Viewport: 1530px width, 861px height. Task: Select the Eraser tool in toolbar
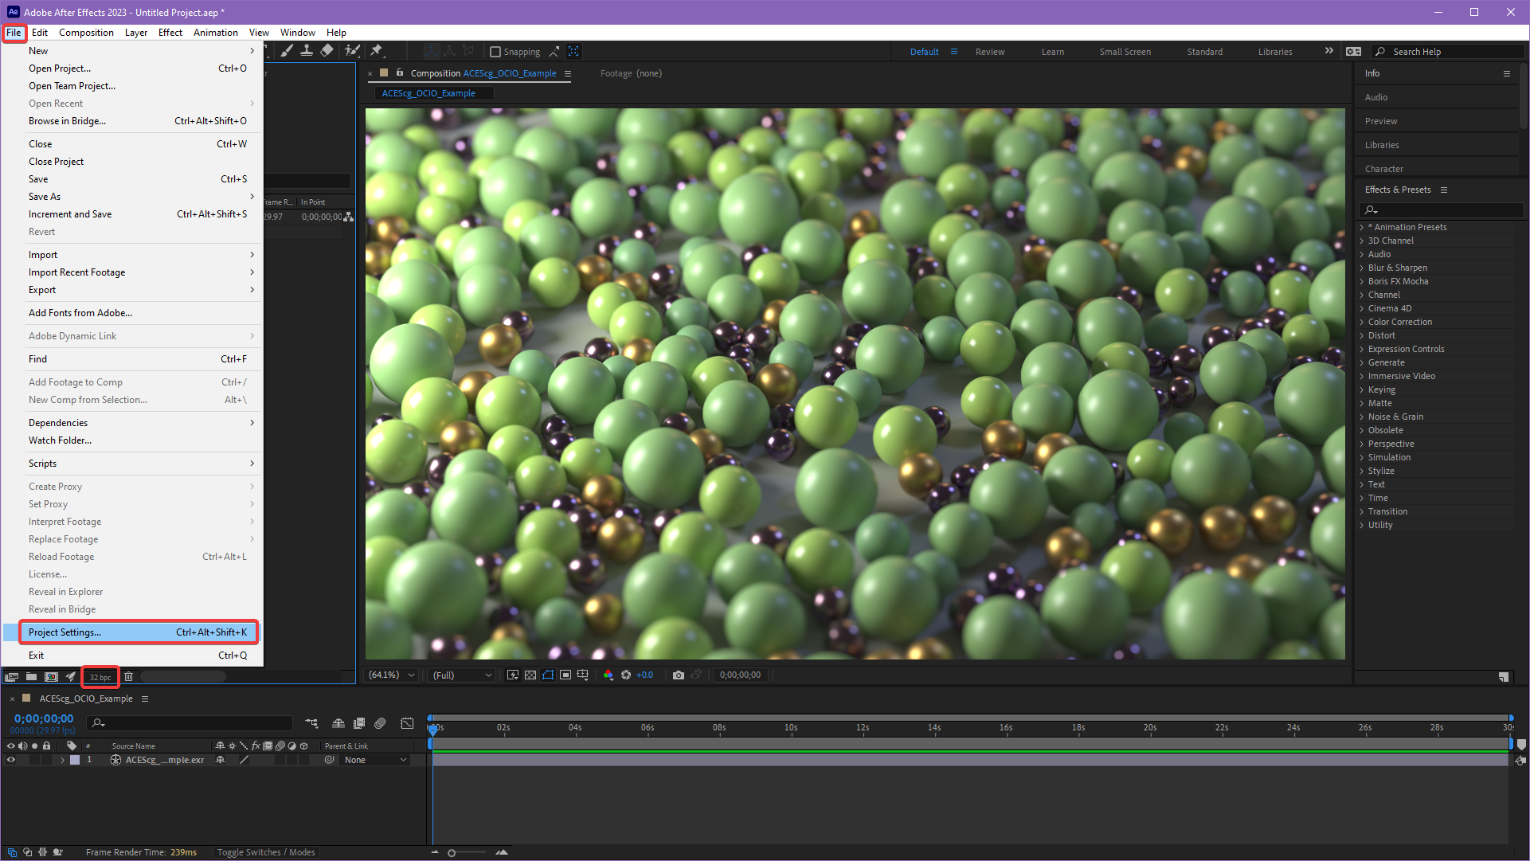pos(327,51)
